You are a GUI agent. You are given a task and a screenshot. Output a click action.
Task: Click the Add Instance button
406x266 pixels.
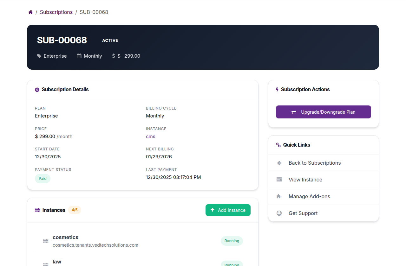(x=228, y=210)
